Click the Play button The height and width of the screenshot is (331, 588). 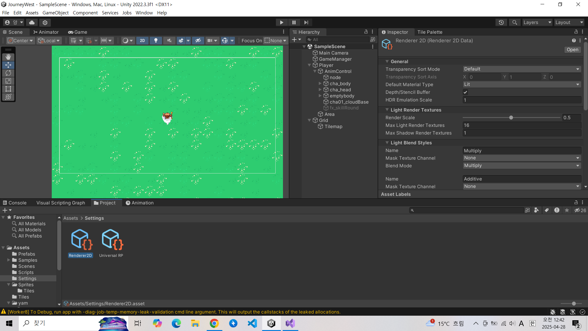tap(281, 22)
